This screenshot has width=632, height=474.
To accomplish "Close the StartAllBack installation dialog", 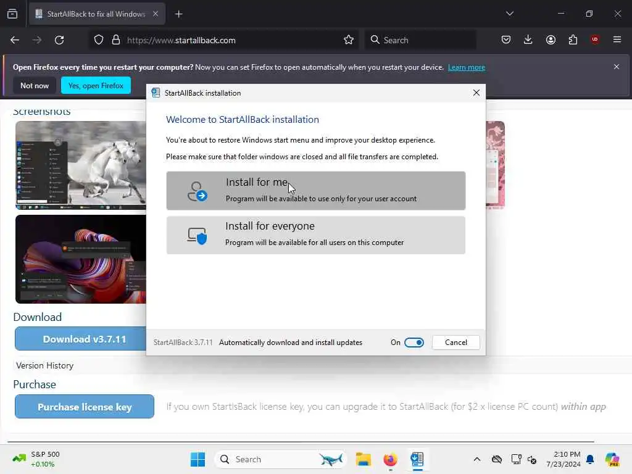I will click(476, 93).
